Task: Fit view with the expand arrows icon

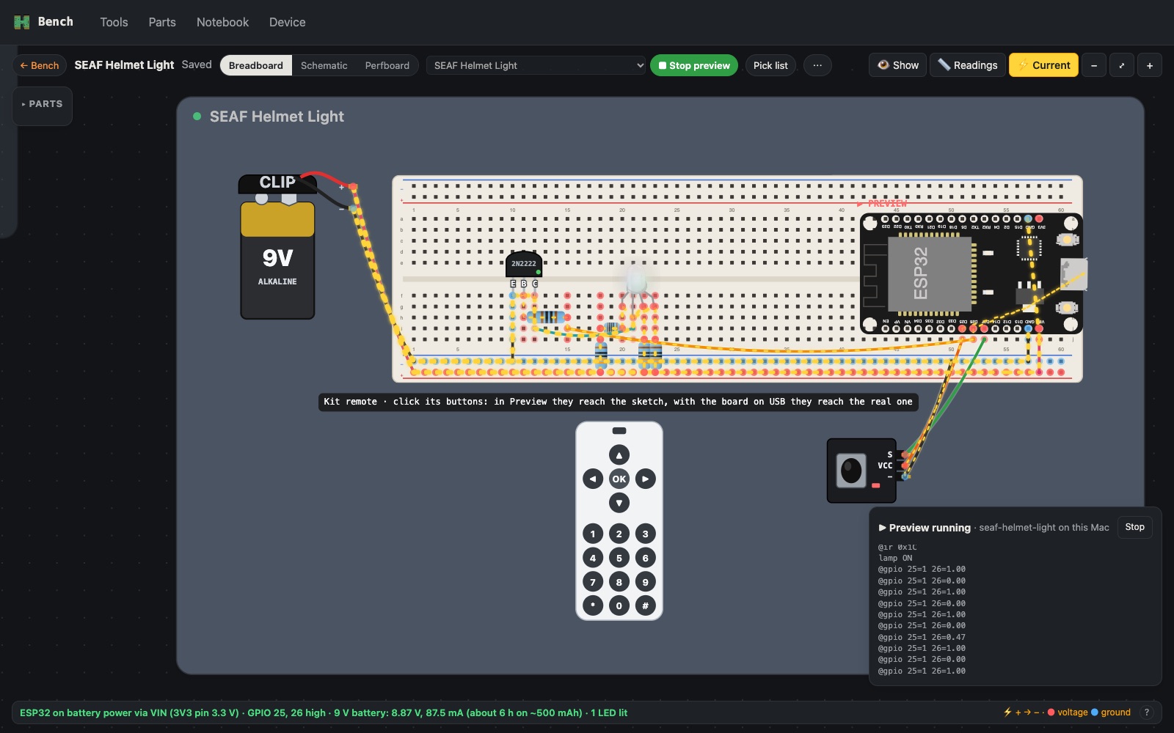Action: tap(1122, 65)
